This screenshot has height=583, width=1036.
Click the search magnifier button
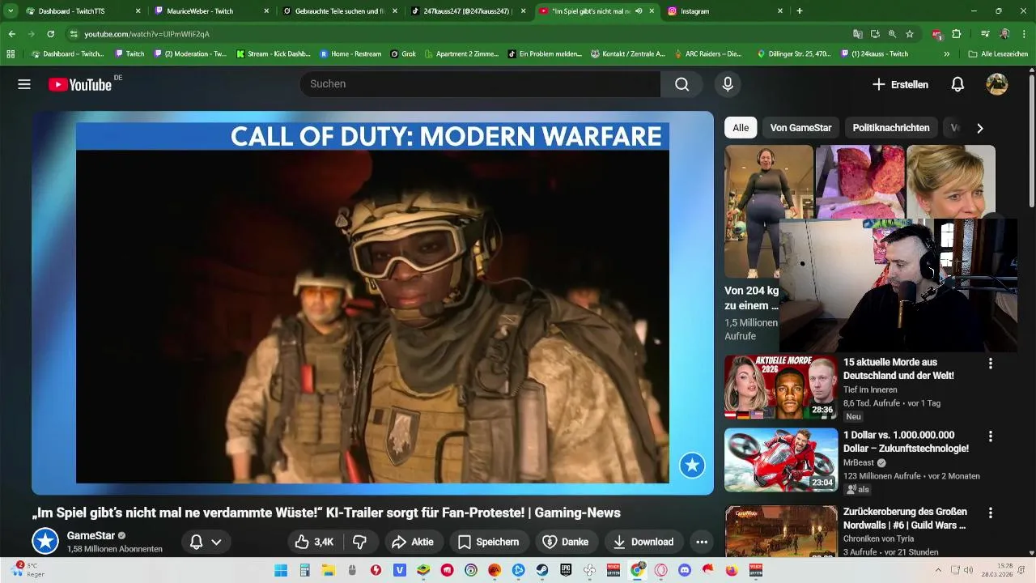point(681,84)
